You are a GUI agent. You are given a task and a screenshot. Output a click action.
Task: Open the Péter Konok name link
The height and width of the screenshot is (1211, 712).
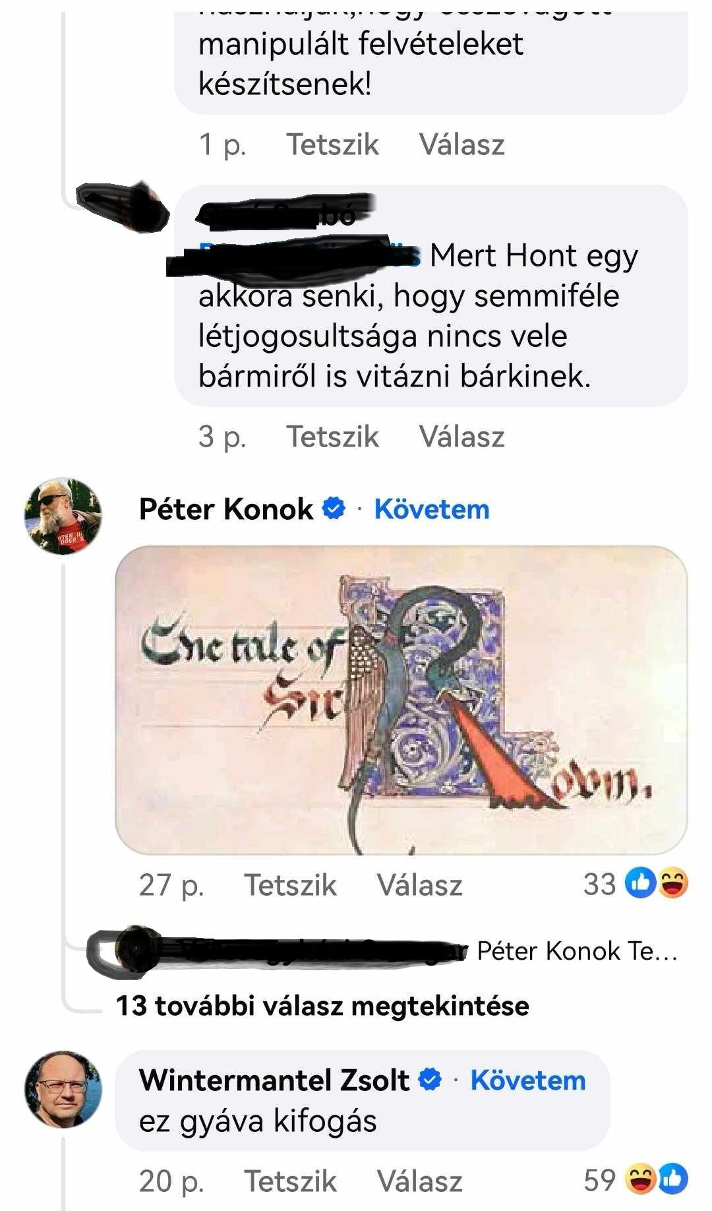226,509
